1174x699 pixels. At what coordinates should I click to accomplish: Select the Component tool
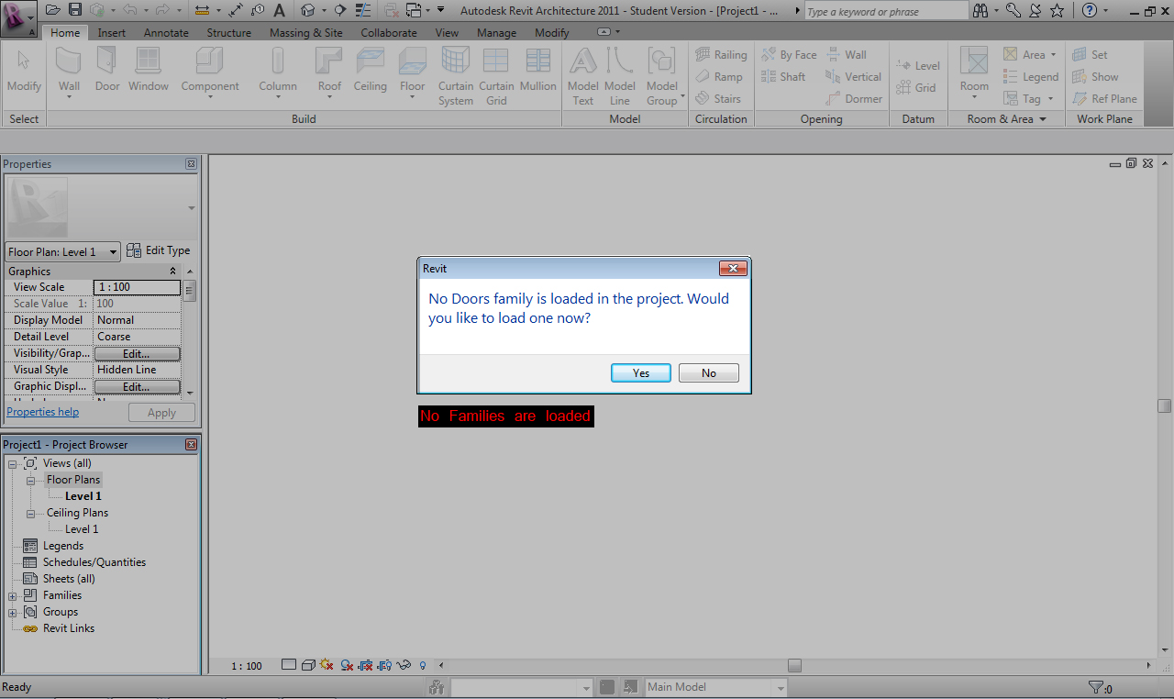[210, 72]
